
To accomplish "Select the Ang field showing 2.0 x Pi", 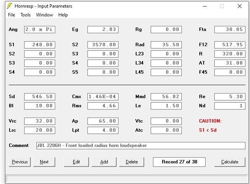I will tap(40, 29).
